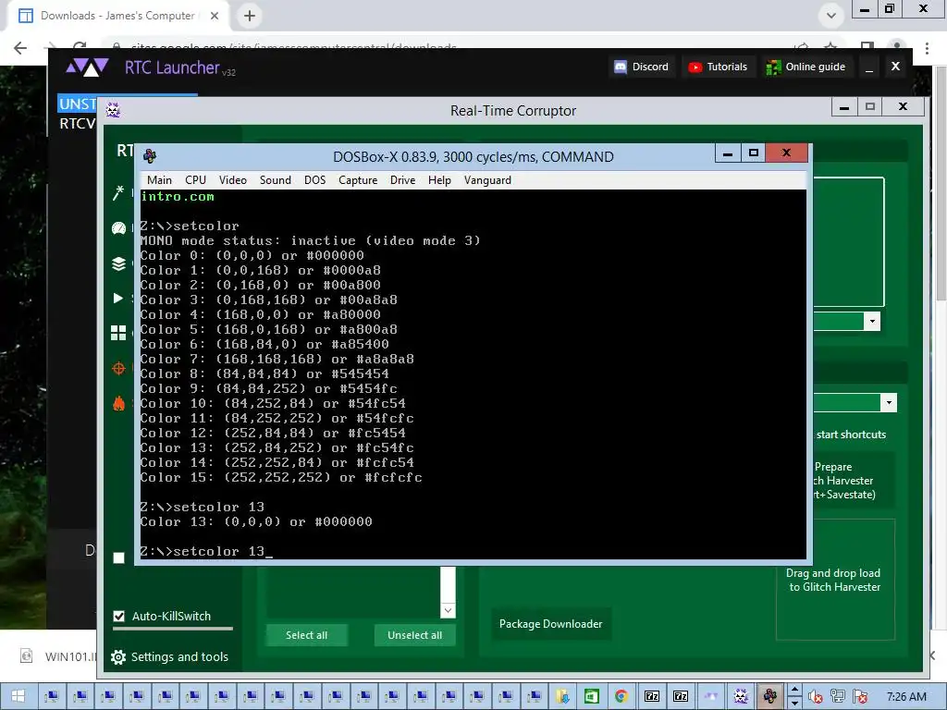
Task: Open the folder download icon on taskbar
Action: (x=563, y=696)
